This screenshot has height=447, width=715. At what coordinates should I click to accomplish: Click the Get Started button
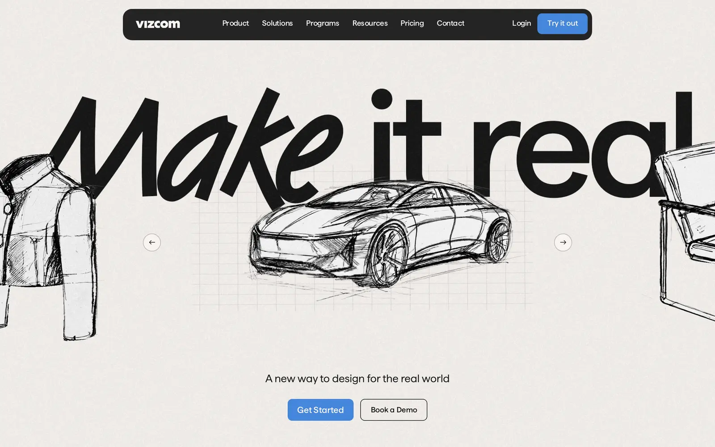coord(320,410)
